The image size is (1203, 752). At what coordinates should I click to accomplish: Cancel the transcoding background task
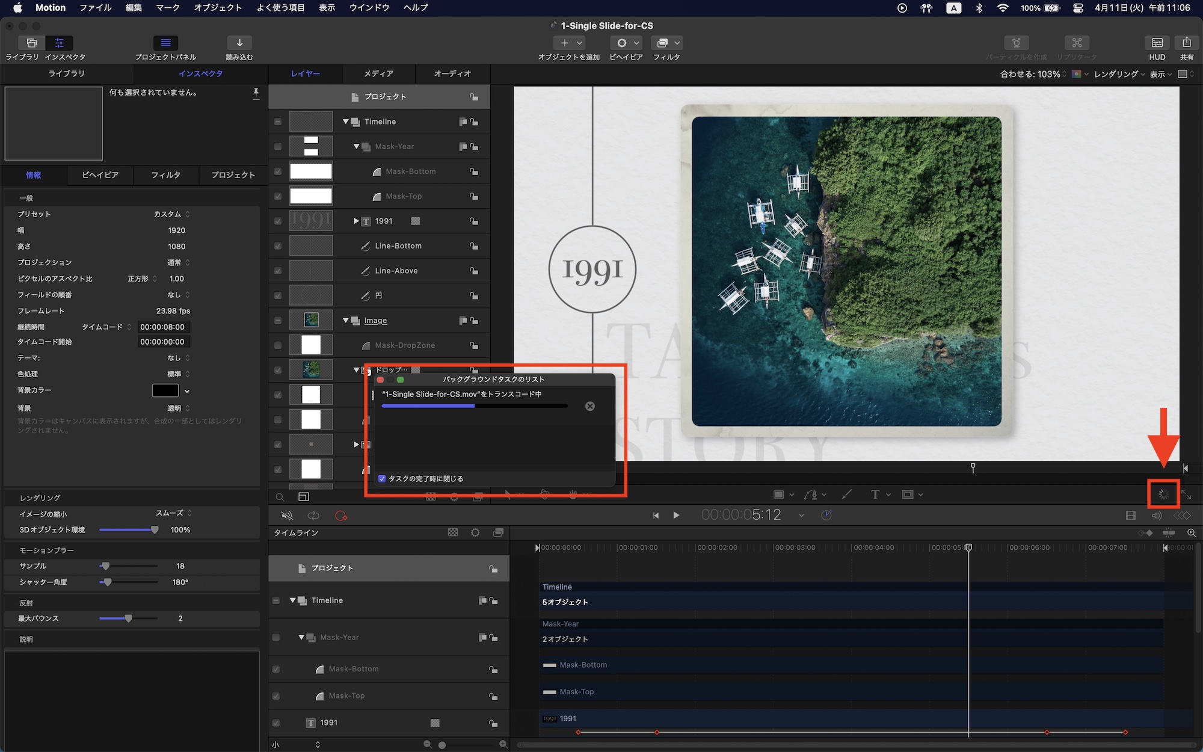point(590,406)
